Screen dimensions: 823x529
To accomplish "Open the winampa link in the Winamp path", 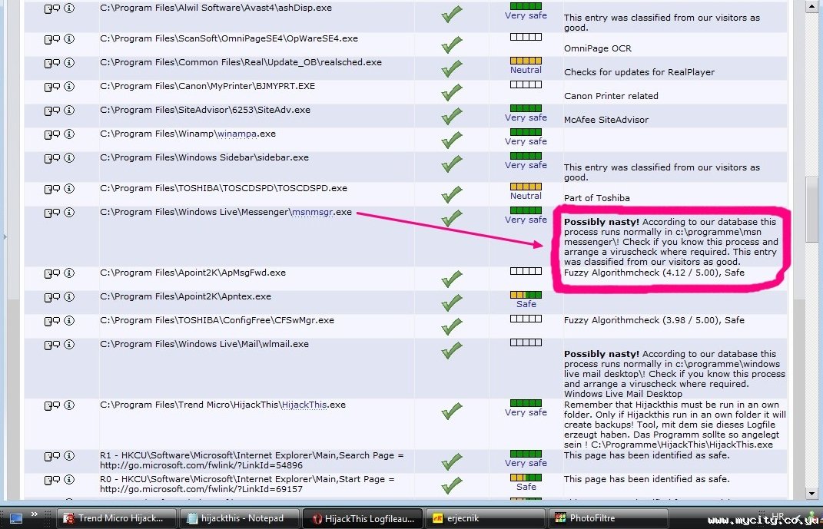I will pyautogui.click(x=237, y=134).
